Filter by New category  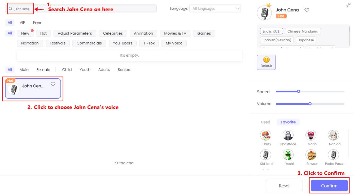tap(25, 33)
